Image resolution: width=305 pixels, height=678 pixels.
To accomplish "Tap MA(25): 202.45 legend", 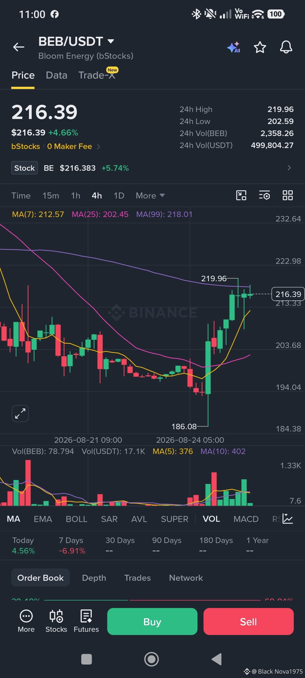I will tap(100, 214).
